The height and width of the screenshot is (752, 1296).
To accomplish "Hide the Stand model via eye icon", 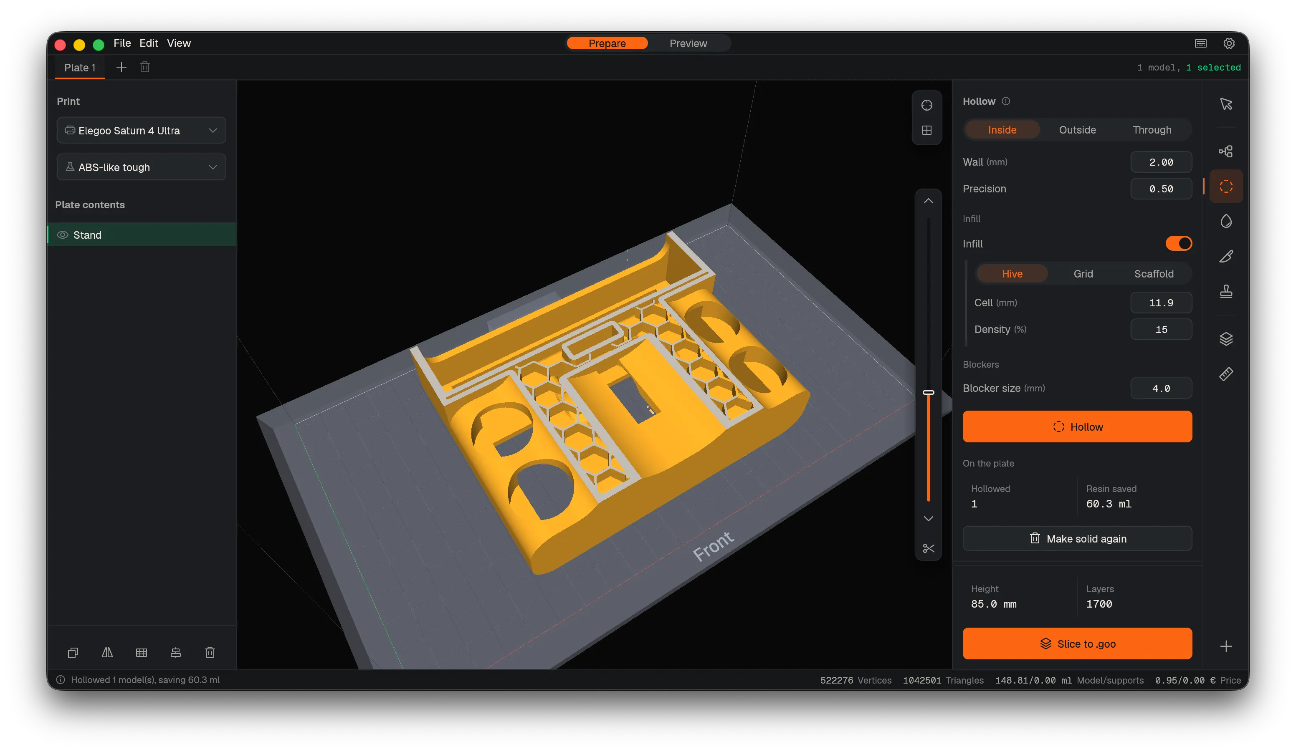I will pos(62,235).
